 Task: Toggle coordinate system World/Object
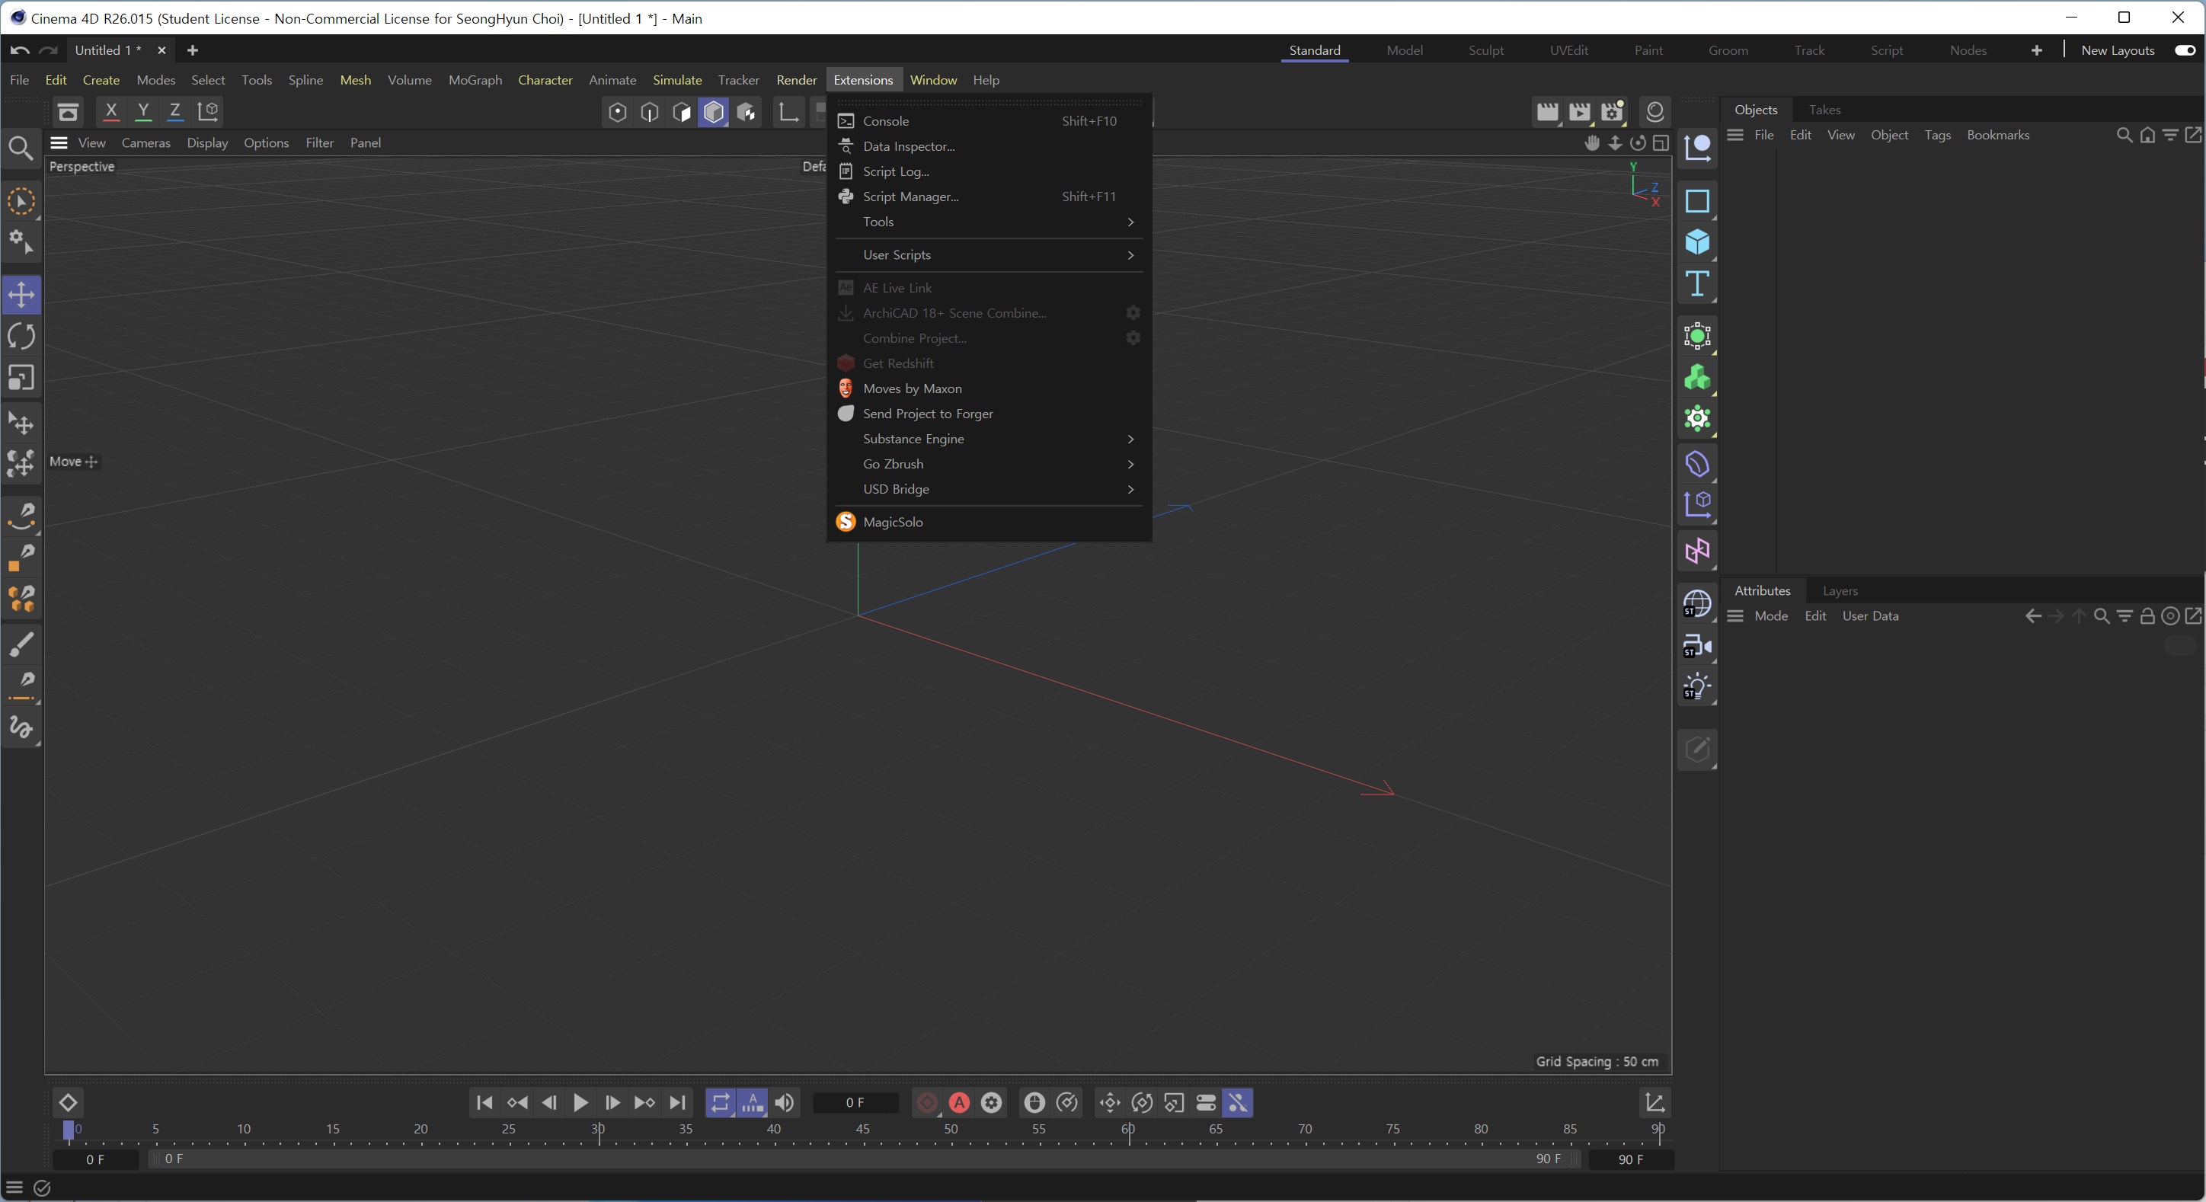click(208, 111)
